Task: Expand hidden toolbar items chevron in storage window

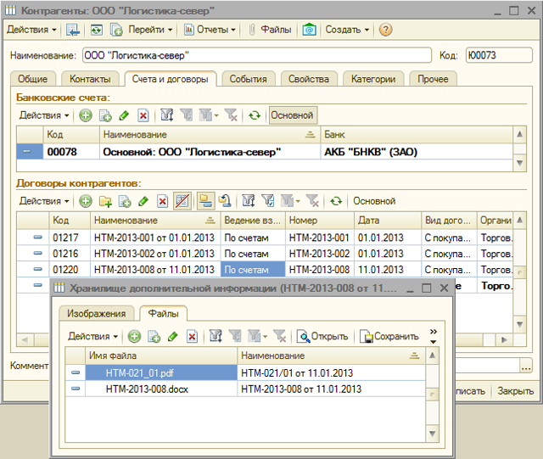Action: tap(434, 336)
